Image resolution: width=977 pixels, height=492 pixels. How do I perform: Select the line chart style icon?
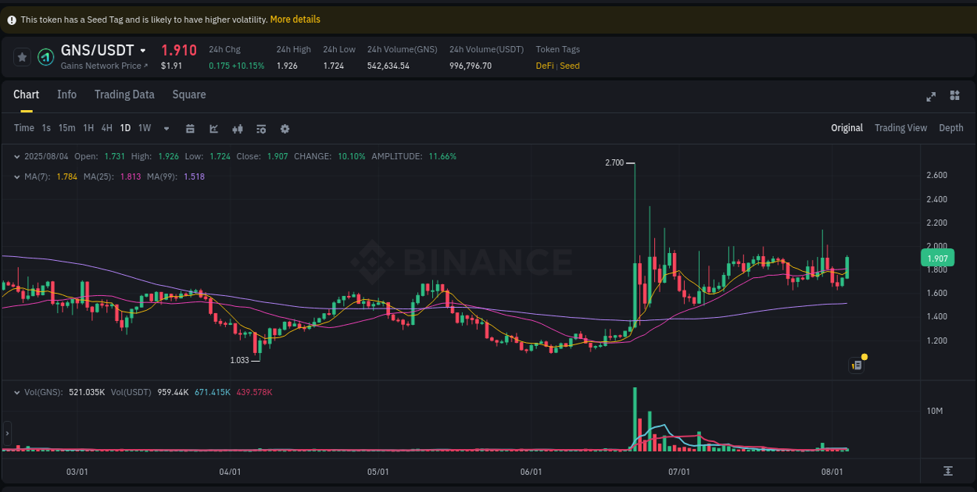click(213, 128)
